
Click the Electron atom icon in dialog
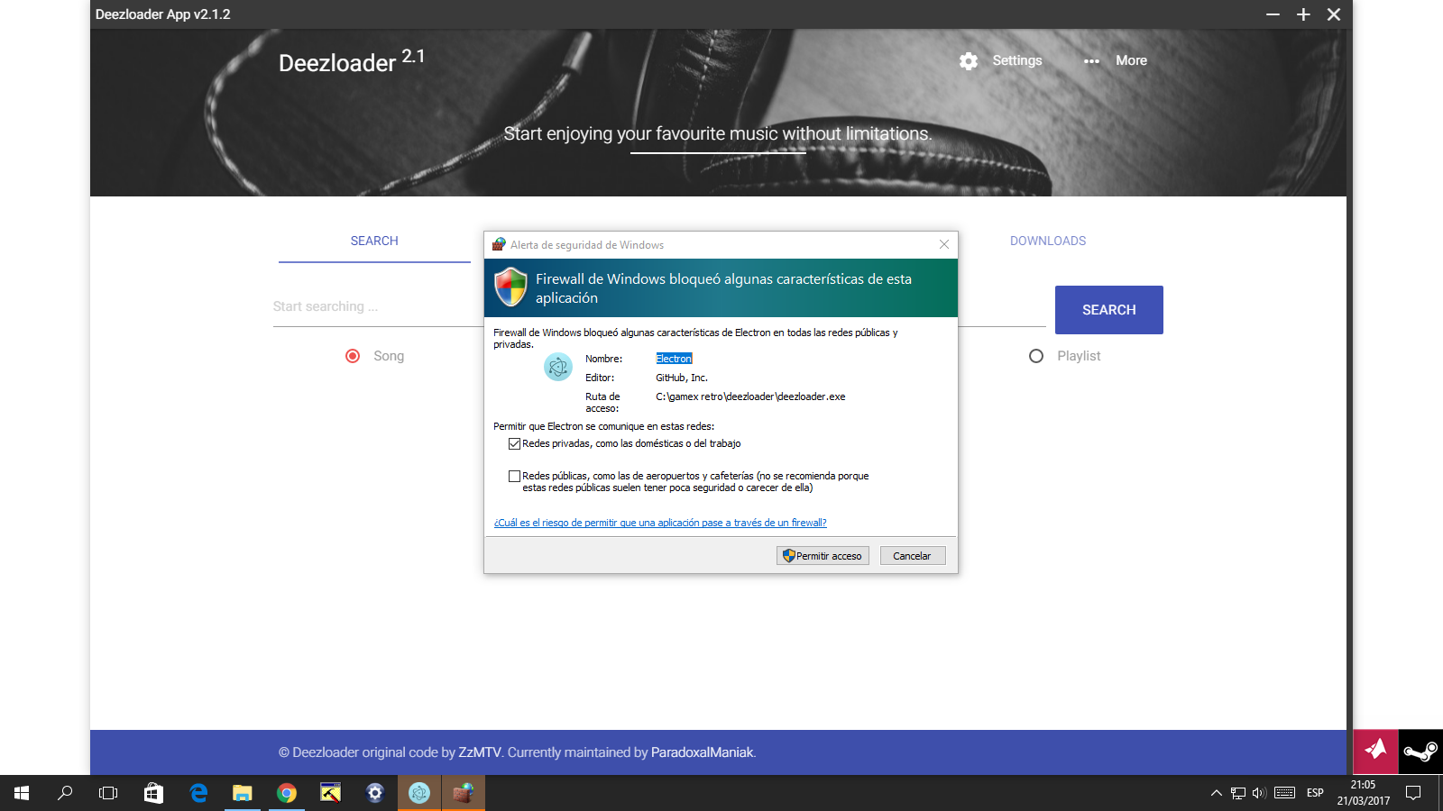558,367
